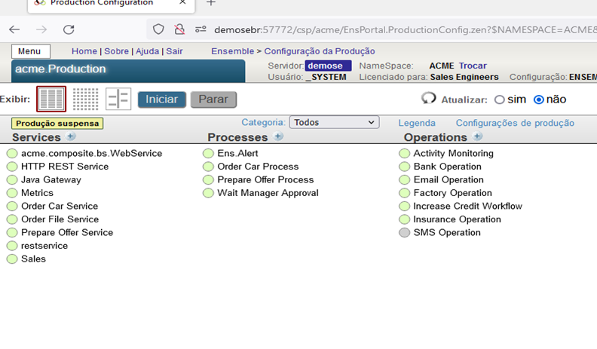
Task: Add a new service with plus icon
Action: [x=72, y=136]
